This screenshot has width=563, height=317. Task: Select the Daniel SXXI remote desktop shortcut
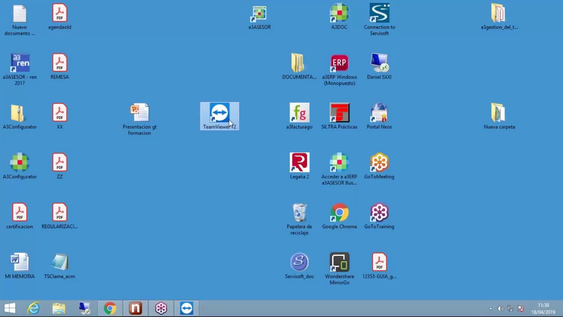point(379,67)
